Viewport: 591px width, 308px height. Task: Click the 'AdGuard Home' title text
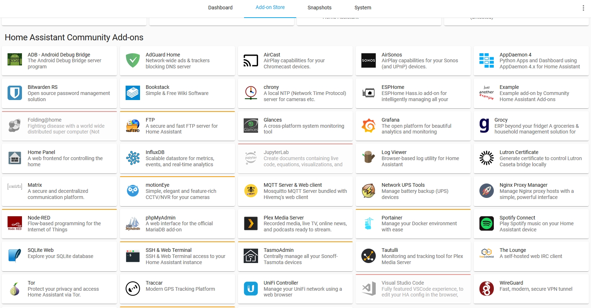(x=163, y=55)
